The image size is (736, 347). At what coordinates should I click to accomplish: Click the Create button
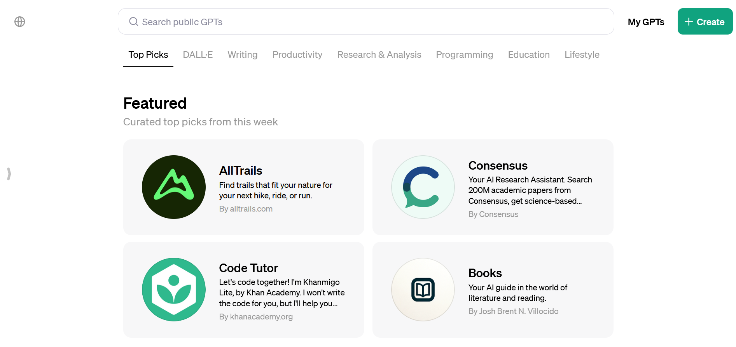click(705, 21)
